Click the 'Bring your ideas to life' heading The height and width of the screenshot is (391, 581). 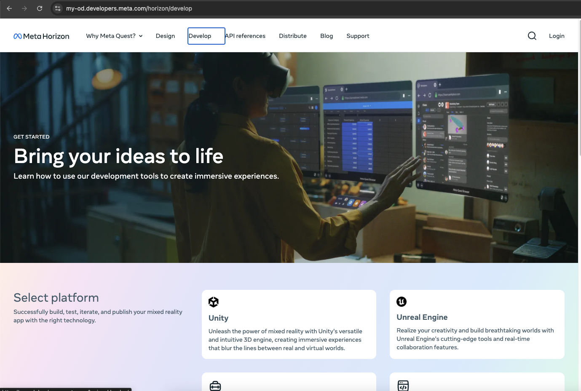tap(118, 156)
